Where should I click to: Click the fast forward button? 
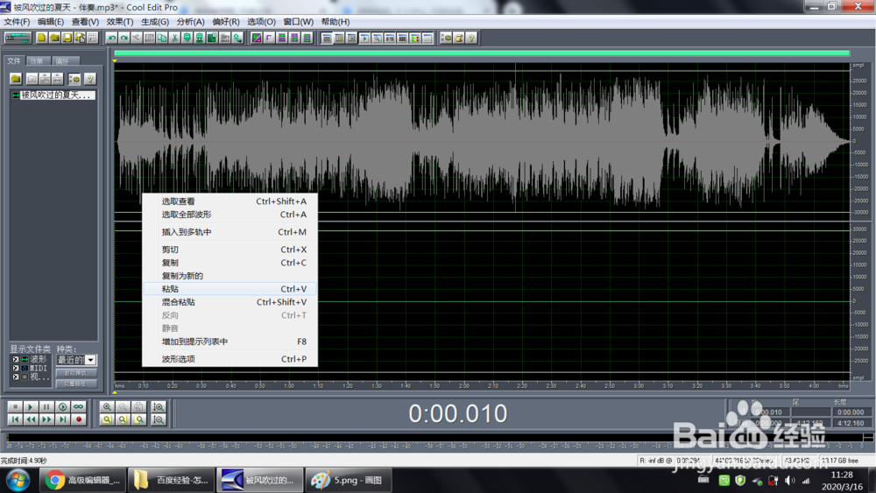coord(46,419)
